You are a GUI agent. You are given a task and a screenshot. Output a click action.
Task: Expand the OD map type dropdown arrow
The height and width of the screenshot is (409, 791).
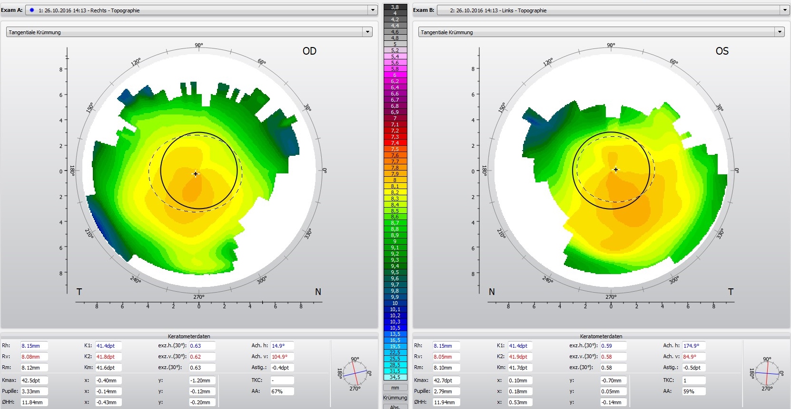pos(367,32)
